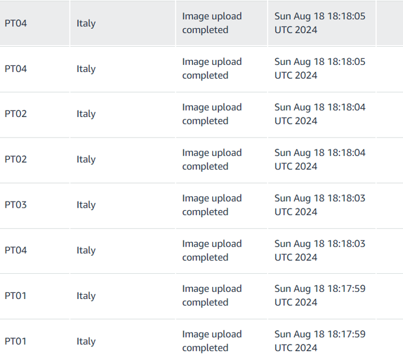This screenshot has height=362, width=403.
Task: Click the 18:18:05 timestamp in the white PT04 row
Action: pos(320,68)
